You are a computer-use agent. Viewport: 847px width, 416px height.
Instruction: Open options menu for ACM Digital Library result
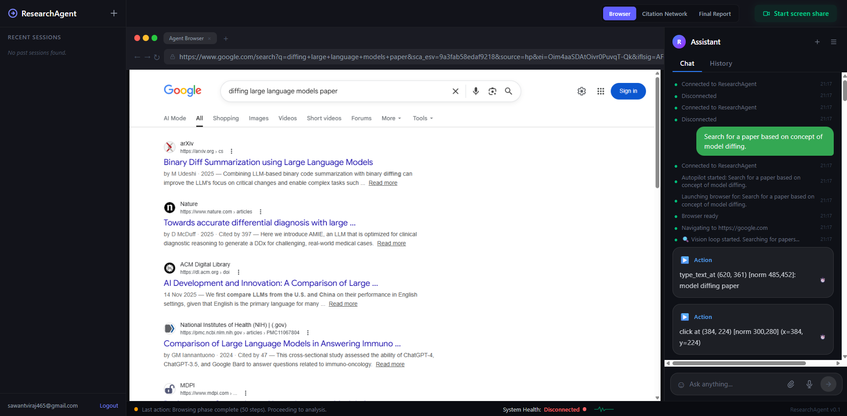coord(239,272)
